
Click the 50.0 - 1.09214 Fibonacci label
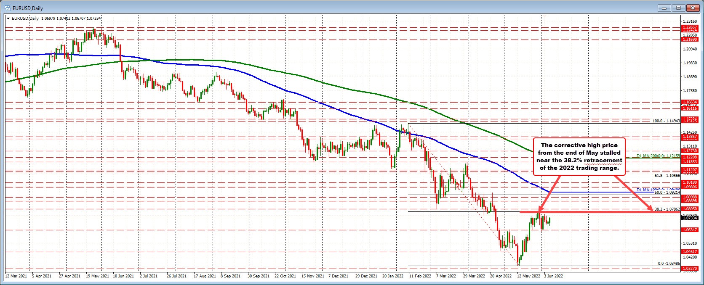coord(667,192)
